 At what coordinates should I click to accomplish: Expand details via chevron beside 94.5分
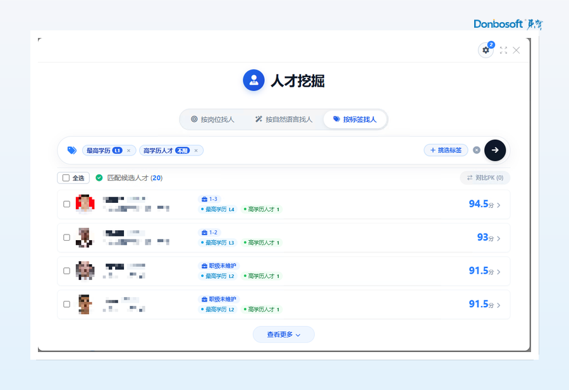(499, 205)
